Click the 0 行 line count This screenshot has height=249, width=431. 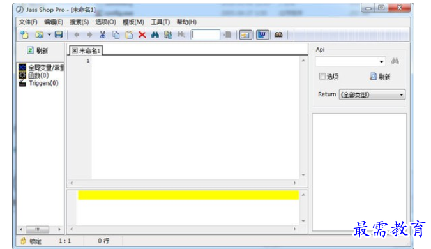click(103, 241)
